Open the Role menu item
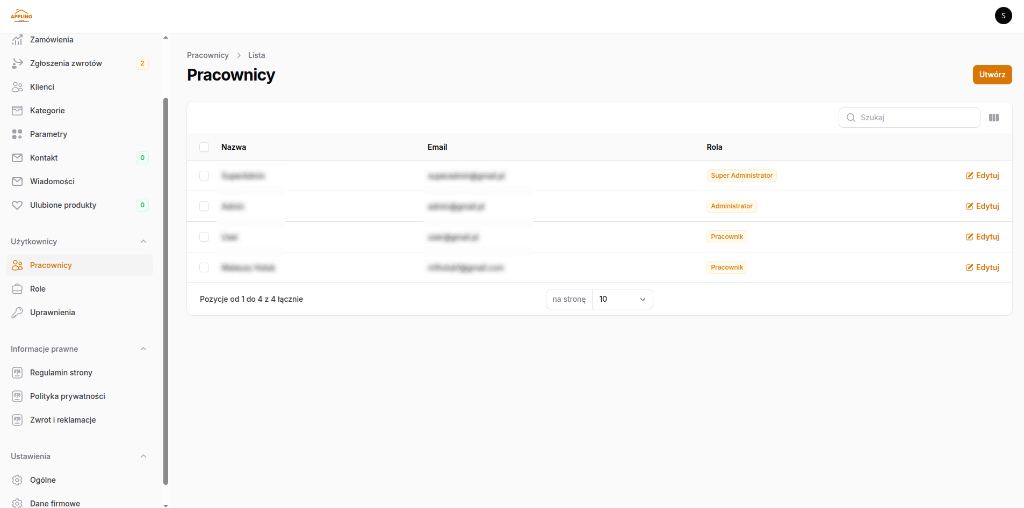The width and height of the screenshot is (1024, 508). (x=38, y=289)
